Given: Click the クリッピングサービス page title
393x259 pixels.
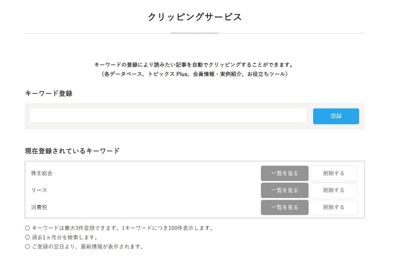Looking at the screenshot, I should click(194, 17).
